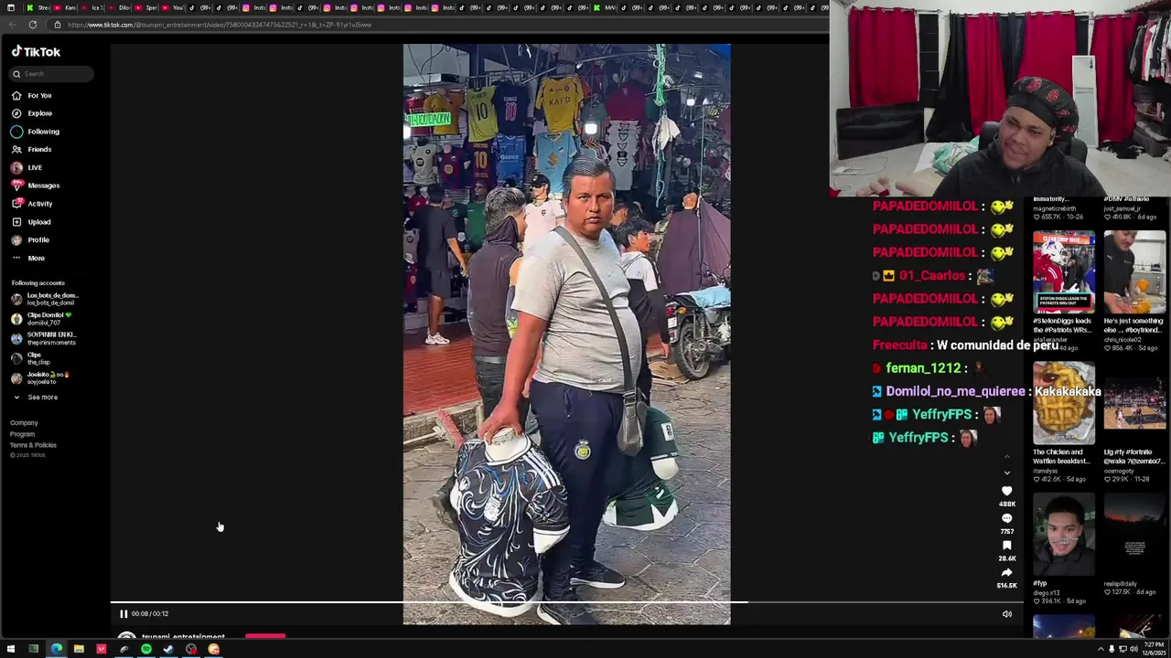Open the Activity notifications
Screen dimensions: 1171x658
point(32,204)
